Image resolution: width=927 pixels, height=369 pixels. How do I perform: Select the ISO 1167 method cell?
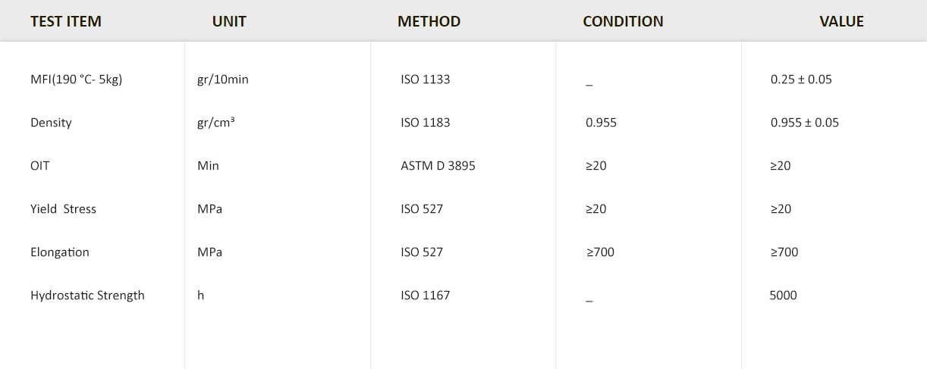click(426, 295)
